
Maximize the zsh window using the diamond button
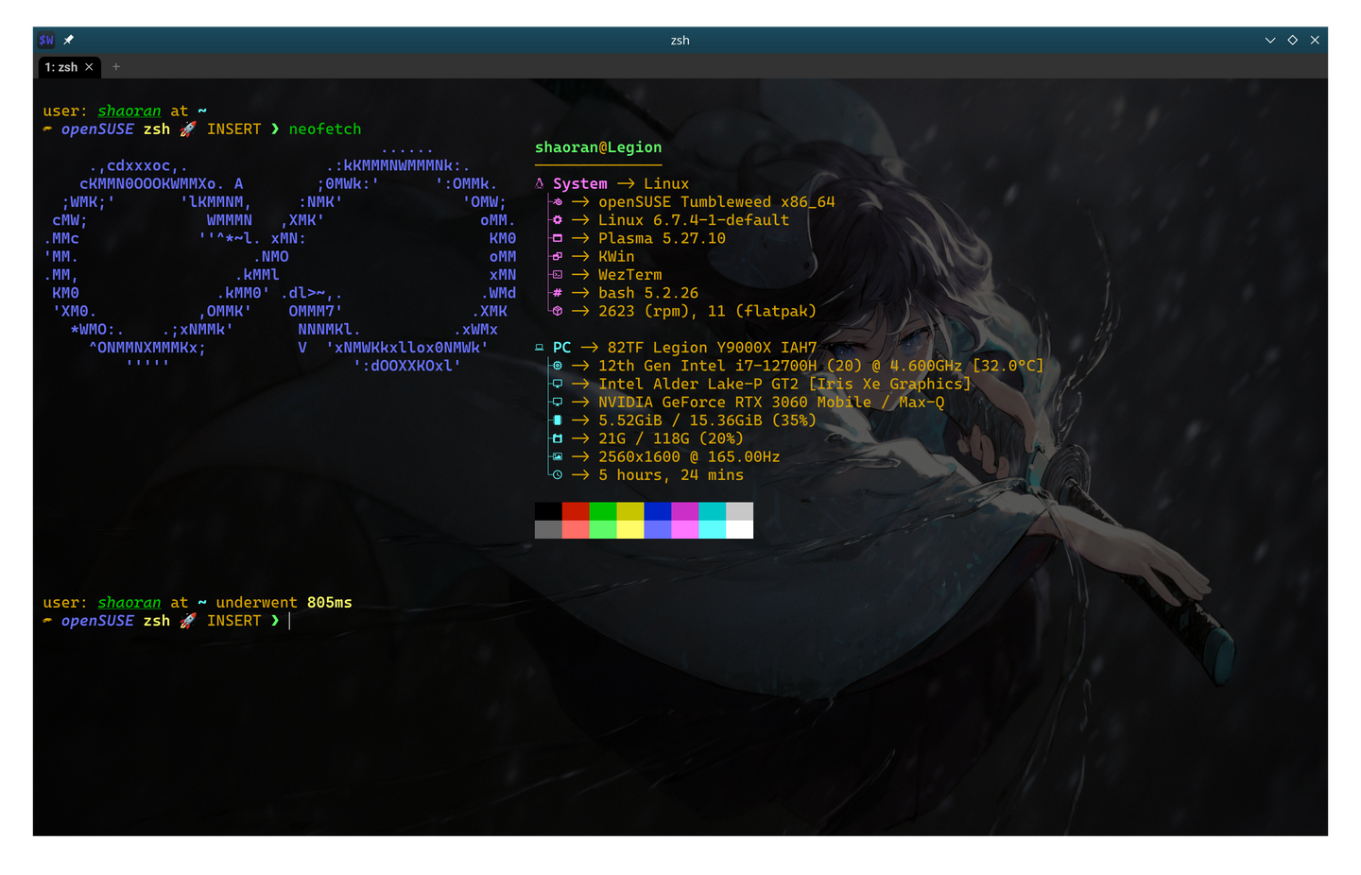[1292, 40]
